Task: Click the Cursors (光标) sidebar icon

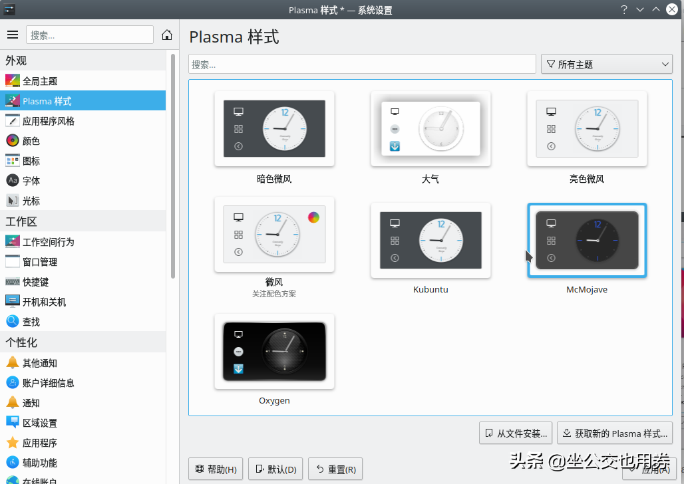Action: click(x=13, y=201)
